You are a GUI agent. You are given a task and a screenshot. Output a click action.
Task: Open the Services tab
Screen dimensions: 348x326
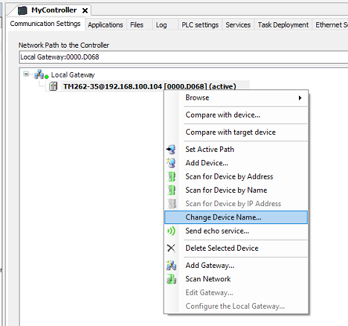[x=238, y=25]
